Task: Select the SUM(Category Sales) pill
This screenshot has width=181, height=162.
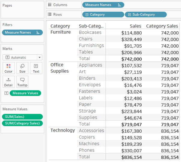Action: pyautogui.click(x=22, y=123)
